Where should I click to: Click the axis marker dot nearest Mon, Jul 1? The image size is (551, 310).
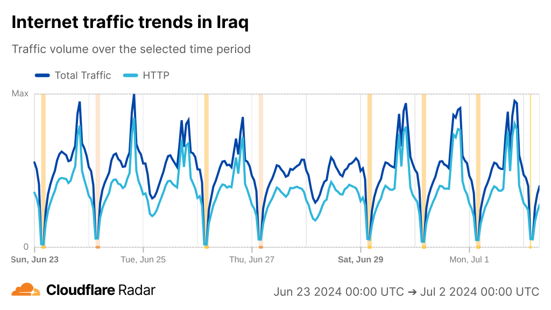tap(478, 247)
